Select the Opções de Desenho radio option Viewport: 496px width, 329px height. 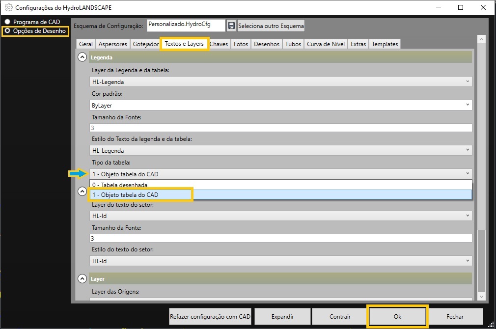(x=7, y=31)
